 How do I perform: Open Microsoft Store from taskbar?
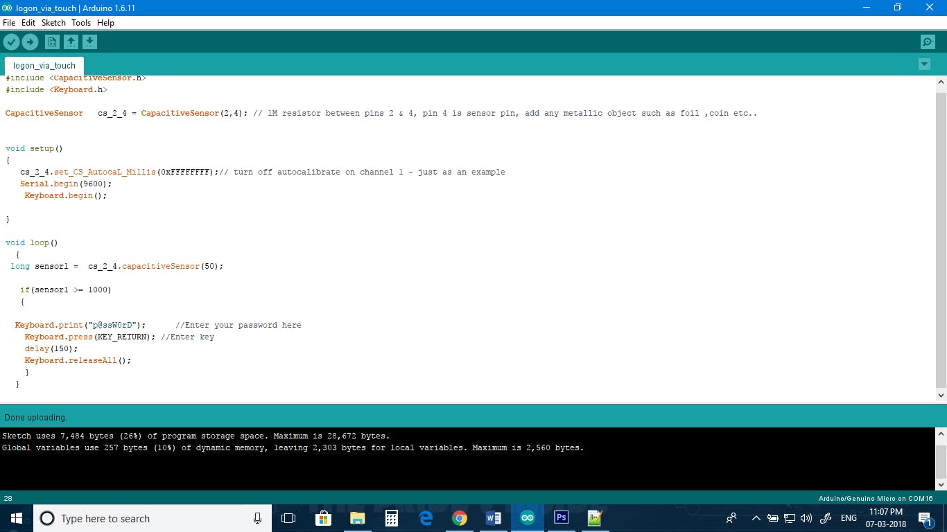tap(323, 518)
